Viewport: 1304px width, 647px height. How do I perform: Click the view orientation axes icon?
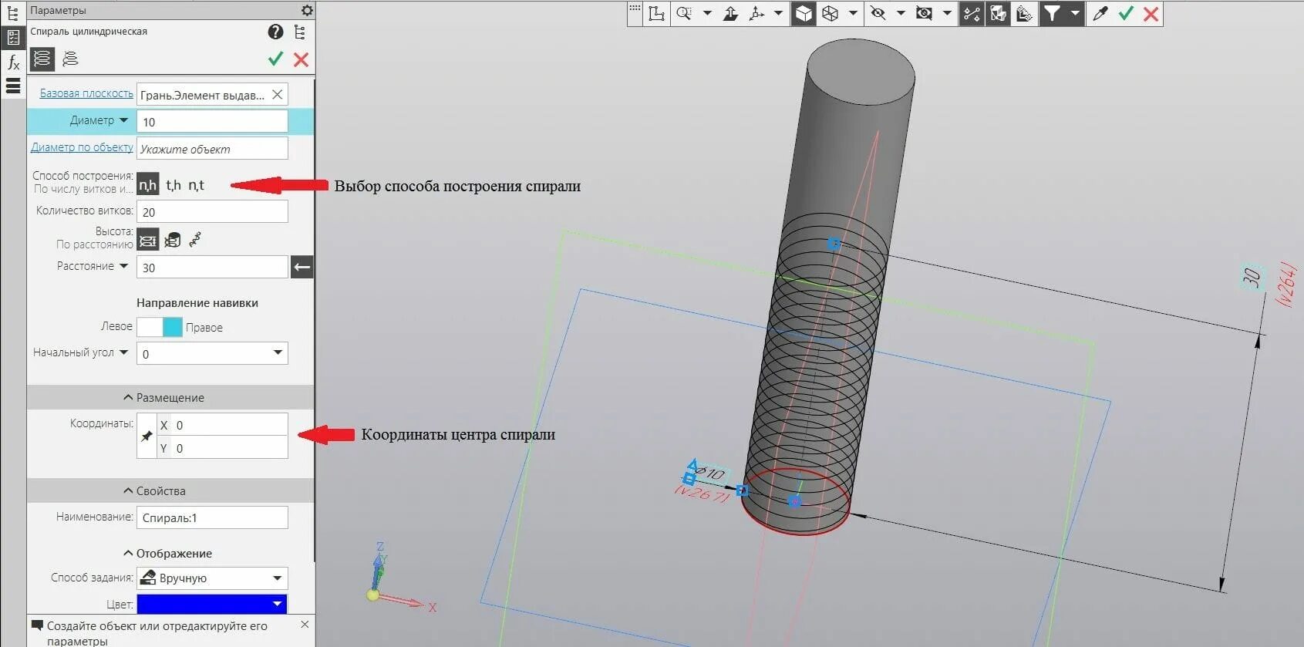757,13
